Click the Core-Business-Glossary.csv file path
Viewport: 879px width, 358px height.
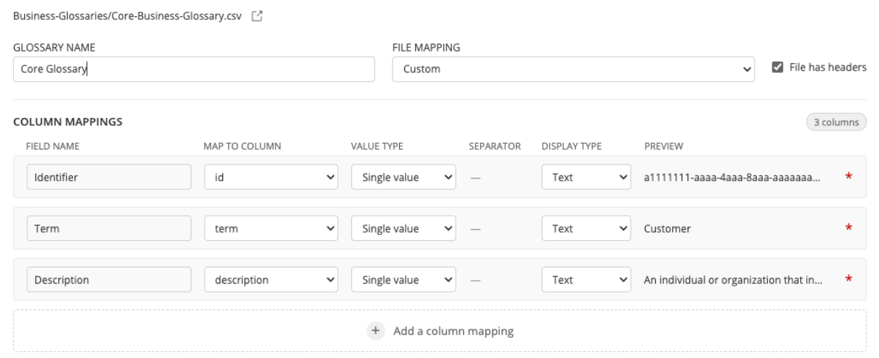127,15
